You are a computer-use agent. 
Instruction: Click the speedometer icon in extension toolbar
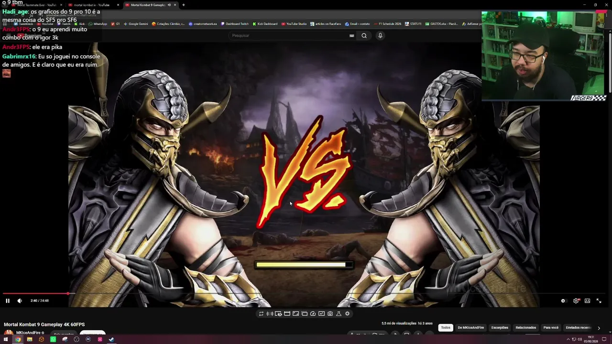pos(313,314)
